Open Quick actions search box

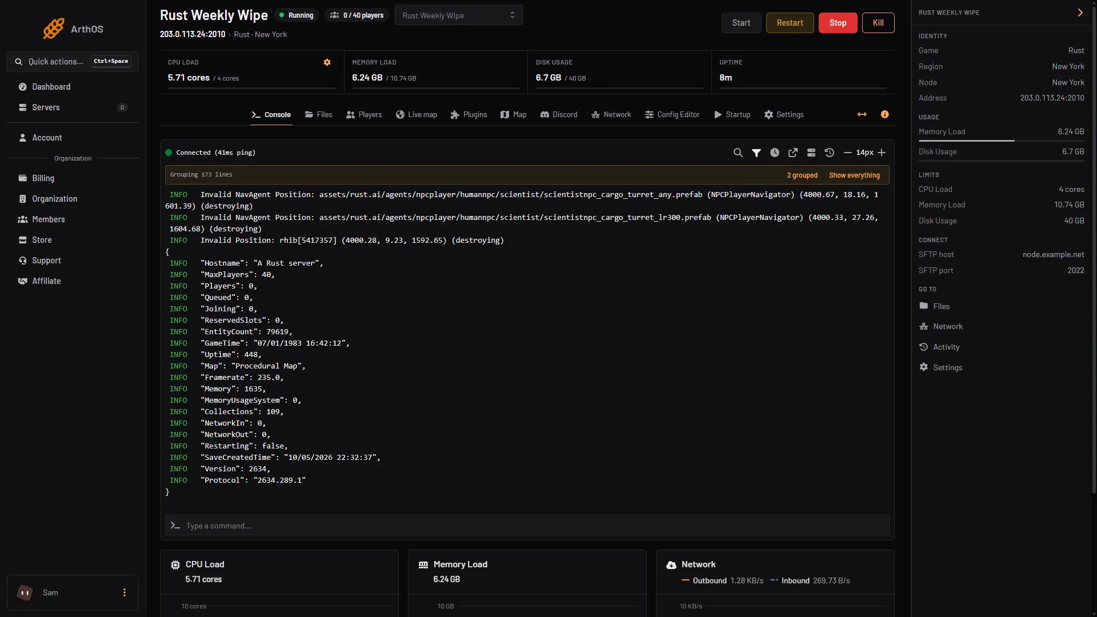(x=73, y=62)
